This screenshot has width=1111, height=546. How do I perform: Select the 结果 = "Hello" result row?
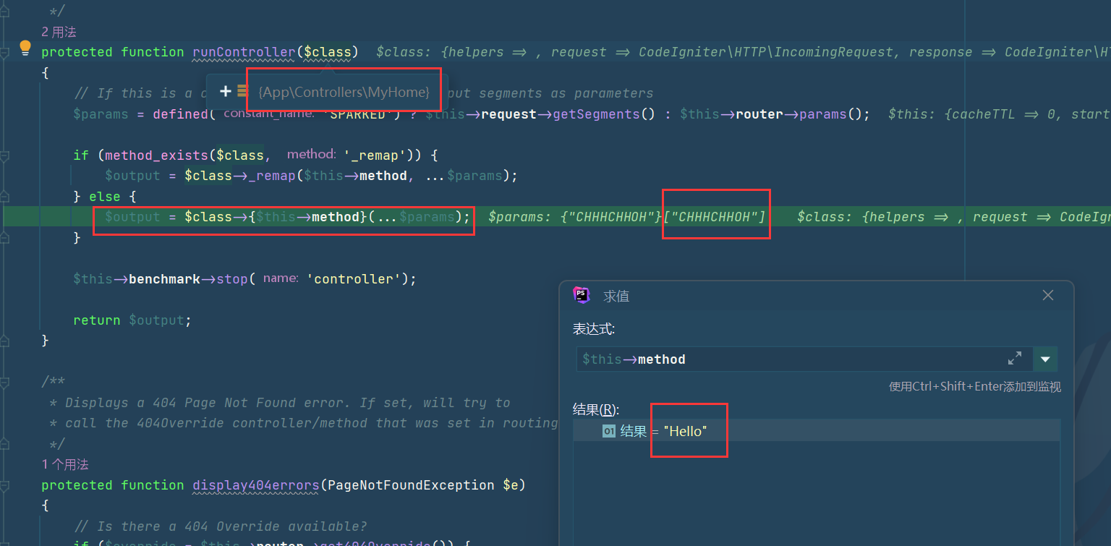click(x=817, y=431)
